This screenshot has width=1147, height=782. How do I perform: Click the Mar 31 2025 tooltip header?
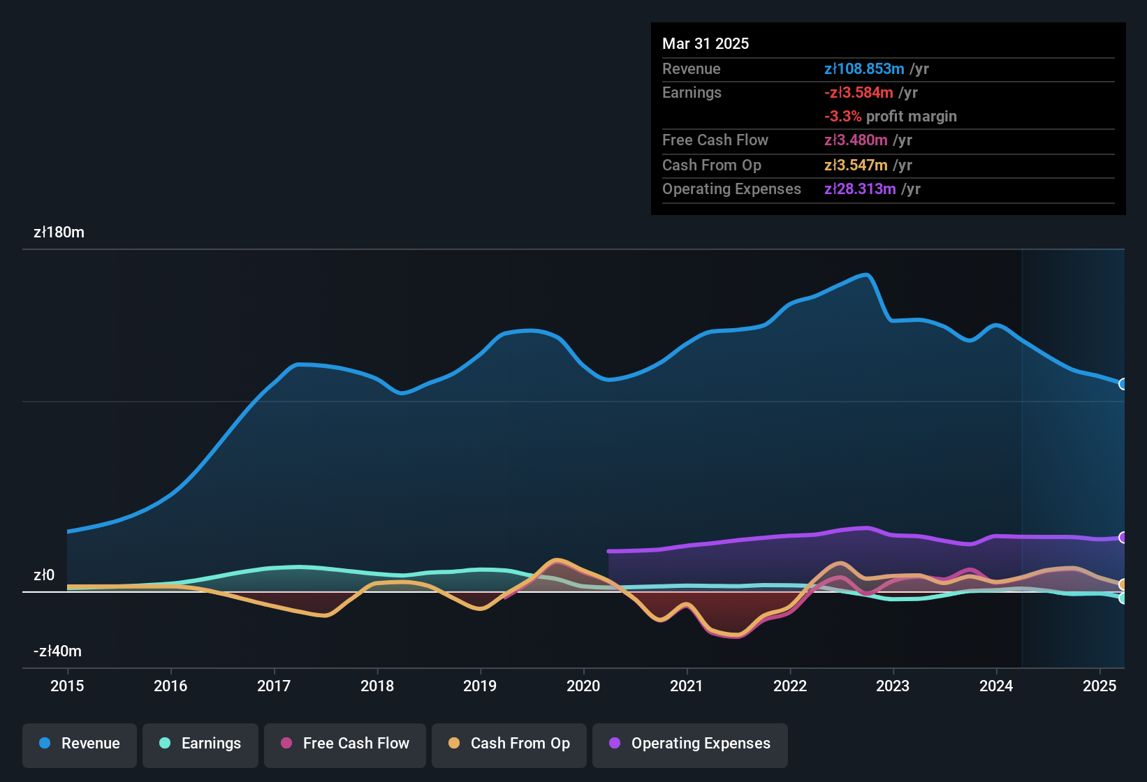[706, 43]
